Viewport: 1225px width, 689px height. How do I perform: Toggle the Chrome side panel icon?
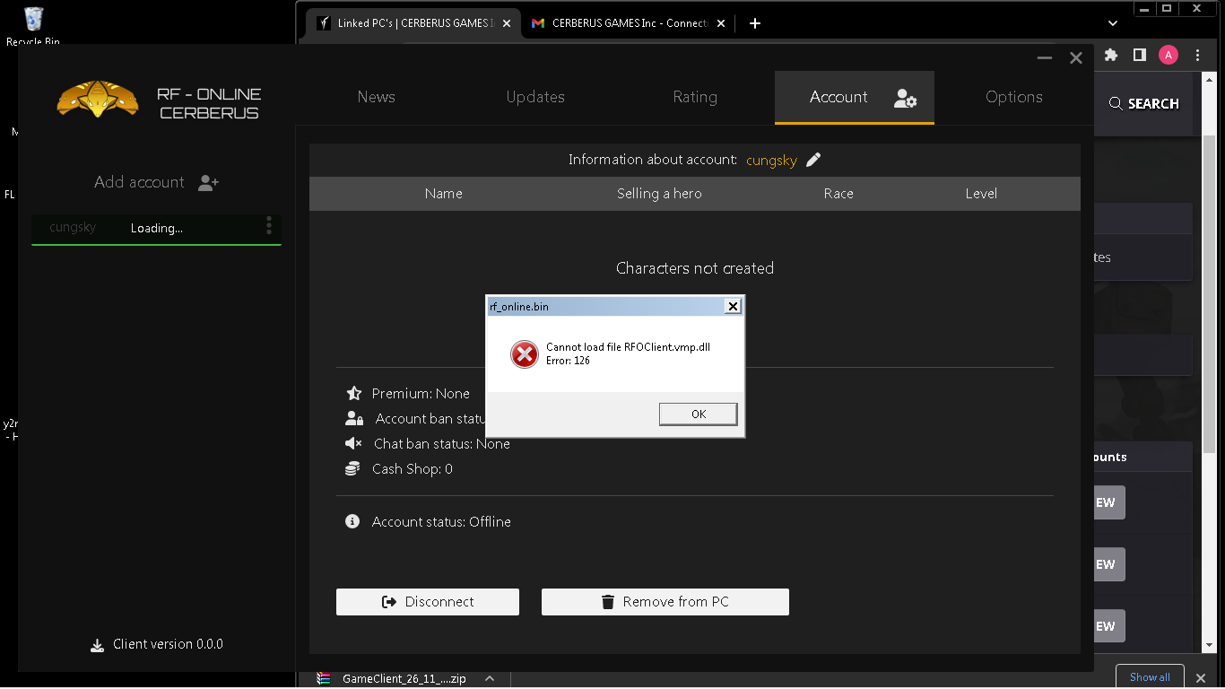click(1139, 55)
